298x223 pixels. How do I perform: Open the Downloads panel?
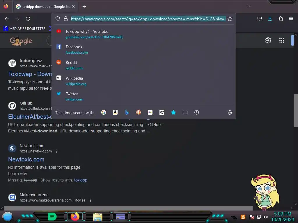(x=270, y=19)
